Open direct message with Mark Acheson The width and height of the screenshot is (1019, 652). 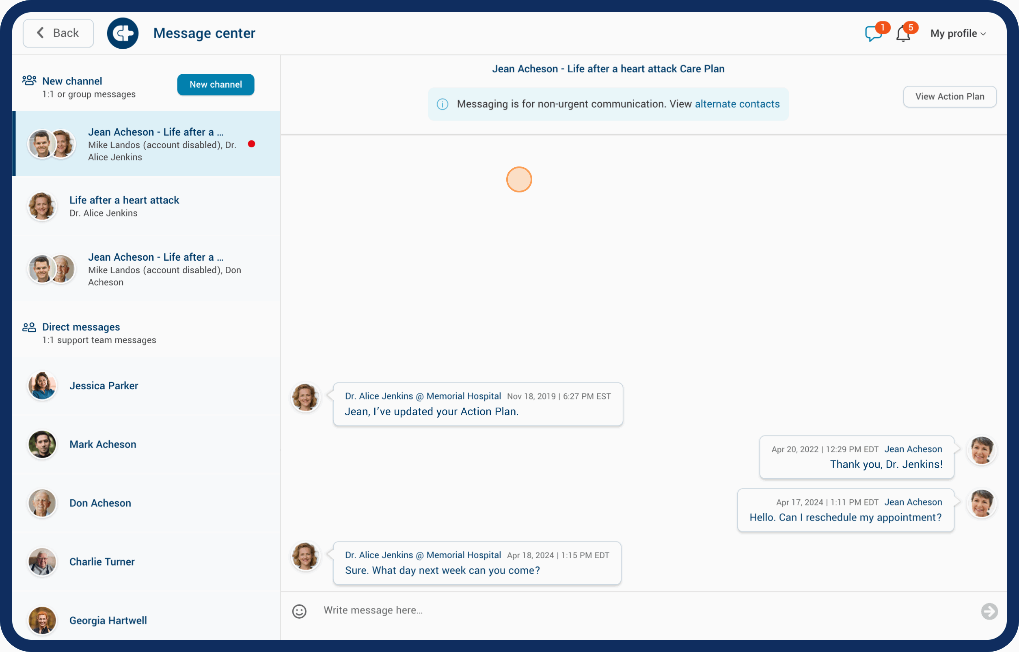coord(103,444)
